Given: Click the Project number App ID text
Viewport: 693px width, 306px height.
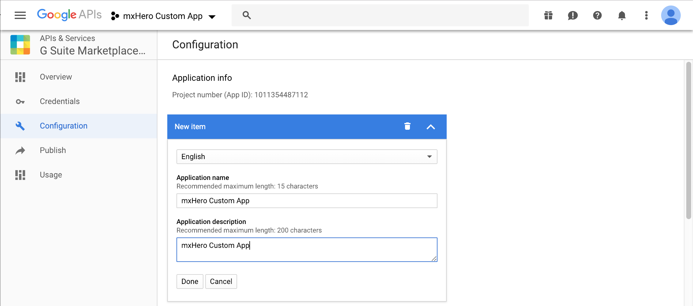Looking at the screenshot, I should pyautogui.click(x=240, y=95).
